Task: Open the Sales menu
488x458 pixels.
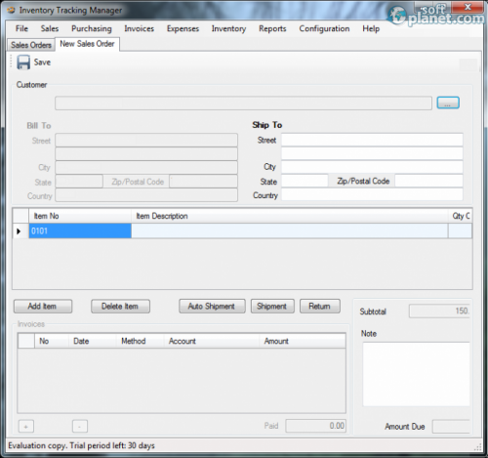Action: pyautogui.click(x=50, y=28)
